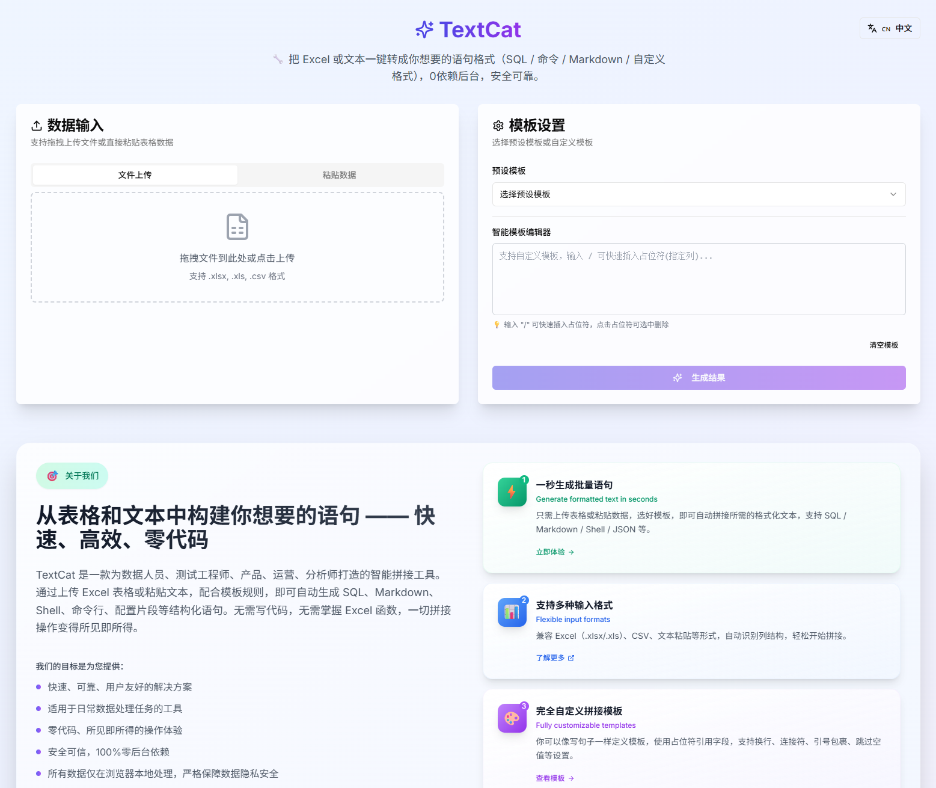Click the TextCat title text
Viewport: 936px width, 788px height.
[480, 29]
